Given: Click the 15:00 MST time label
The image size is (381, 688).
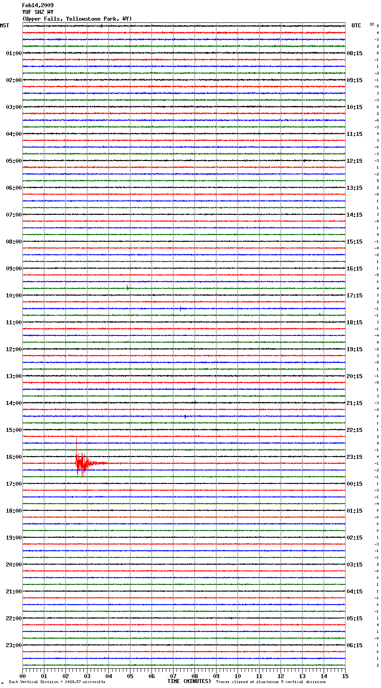Looking at the screenshot, I should click(13, 430).
